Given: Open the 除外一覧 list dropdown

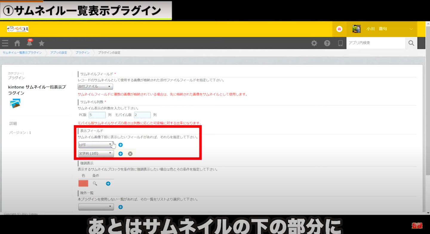Looking at the screenshot, I should tap(96, 207).
